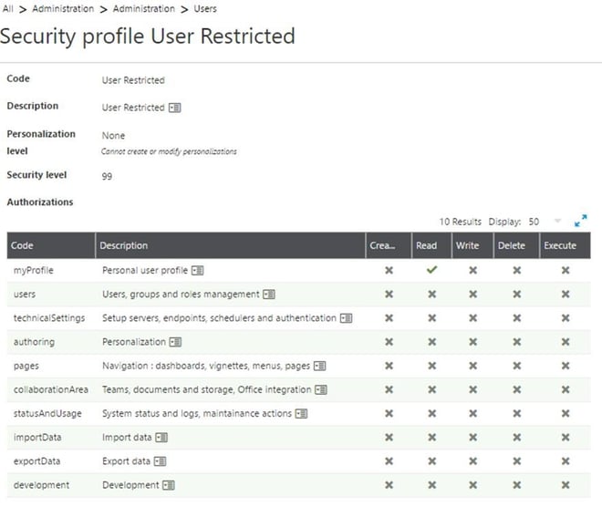
Task: Open the translation icon for System status and logs
Action: coord(301,414)
